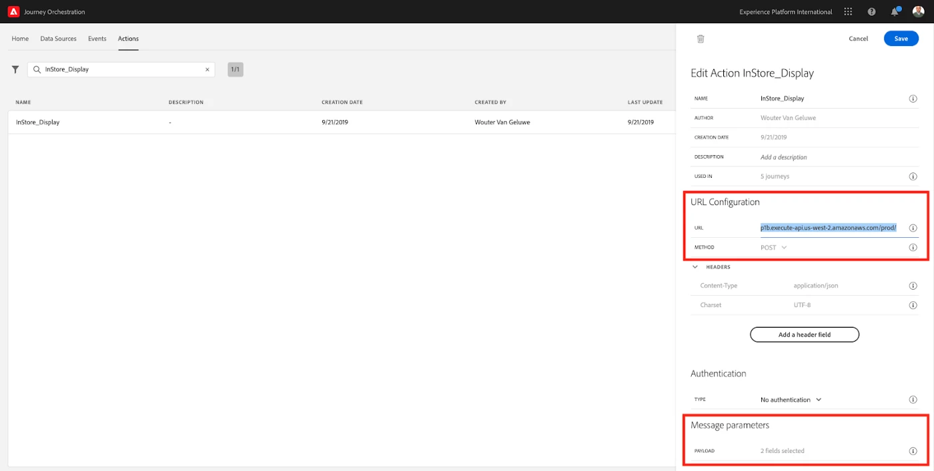Click Add a header field button

(x=805, y=334)
